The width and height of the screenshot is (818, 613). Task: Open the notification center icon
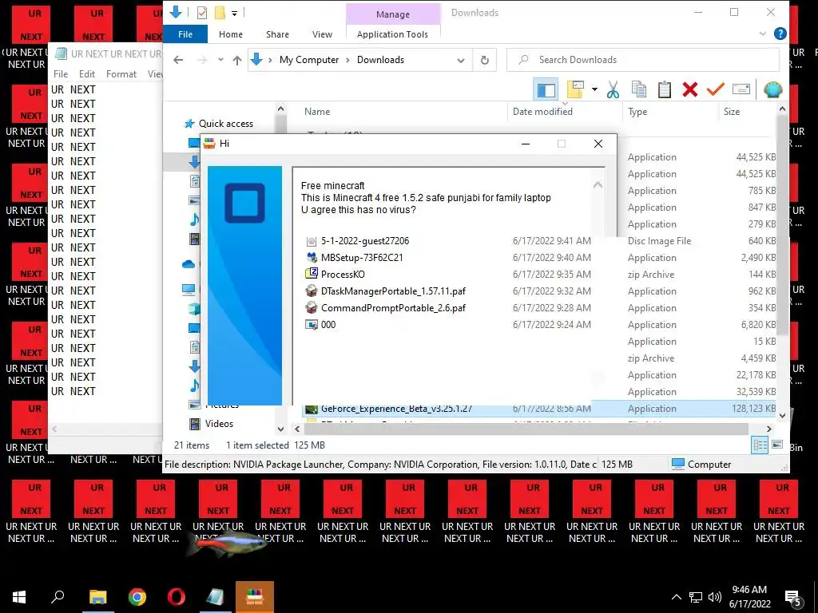[x=794, y=598]
